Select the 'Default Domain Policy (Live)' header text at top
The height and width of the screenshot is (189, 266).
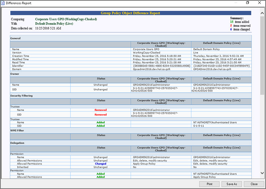(x=54, y=23)
